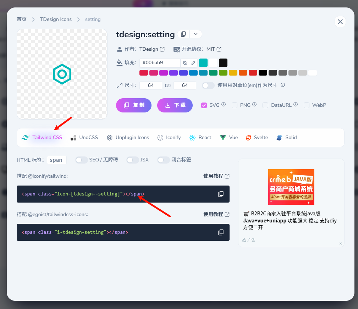Pick the magenta palette swatch
This screenshot has height=309, width=358.
[164, 73]
